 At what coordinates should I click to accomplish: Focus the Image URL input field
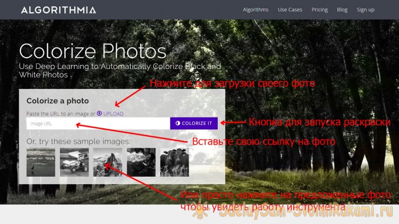(98, 124)
